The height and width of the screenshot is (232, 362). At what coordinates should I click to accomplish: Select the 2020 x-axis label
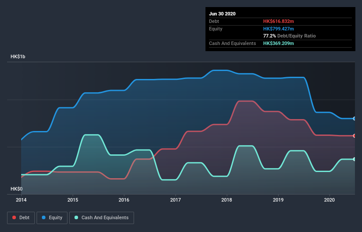[329, 200]
